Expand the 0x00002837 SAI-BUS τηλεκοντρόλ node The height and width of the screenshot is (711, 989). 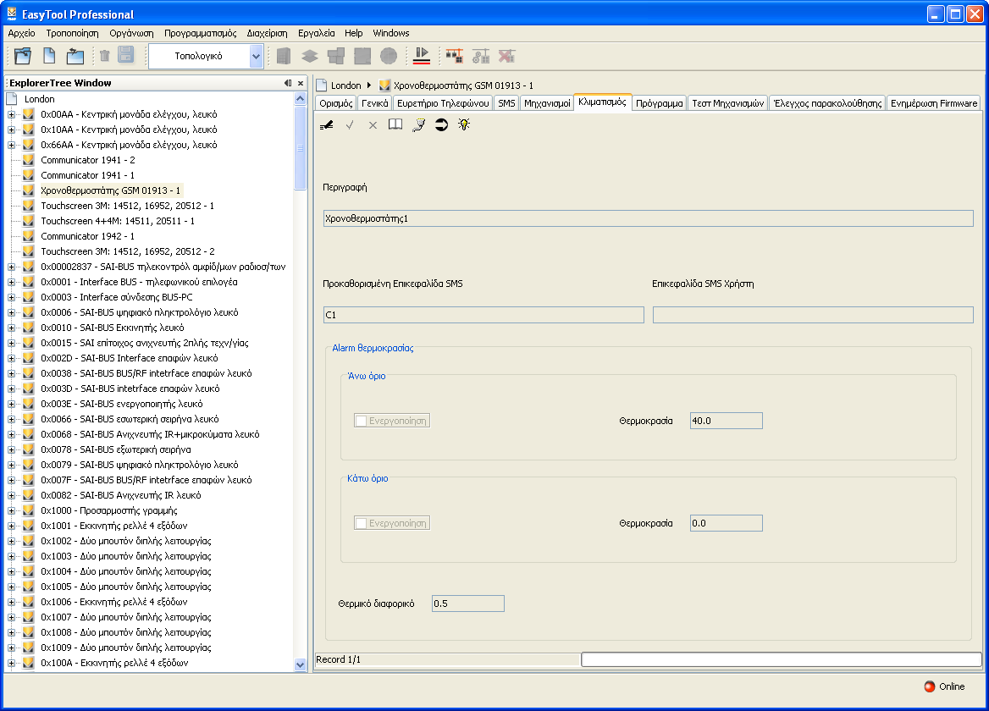click(x=11, y=267)
